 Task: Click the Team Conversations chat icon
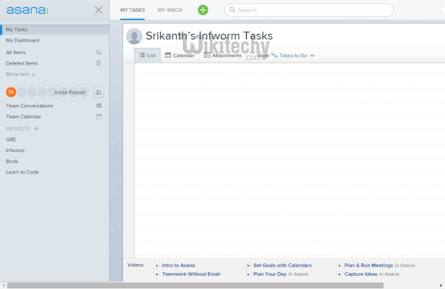(99, 106)
